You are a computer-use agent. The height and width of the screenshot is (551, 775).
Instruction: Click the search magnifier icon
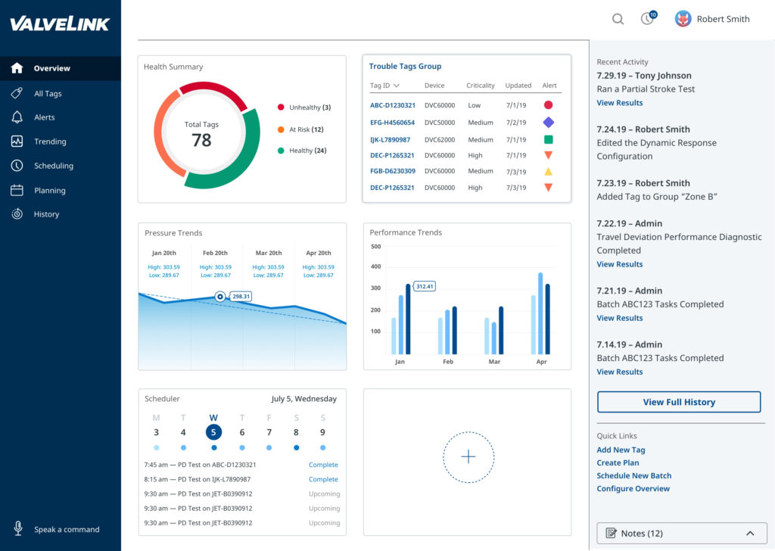coord(617,18)
